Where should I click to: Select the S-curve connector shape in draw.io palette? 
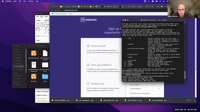[x=46, y=29]
